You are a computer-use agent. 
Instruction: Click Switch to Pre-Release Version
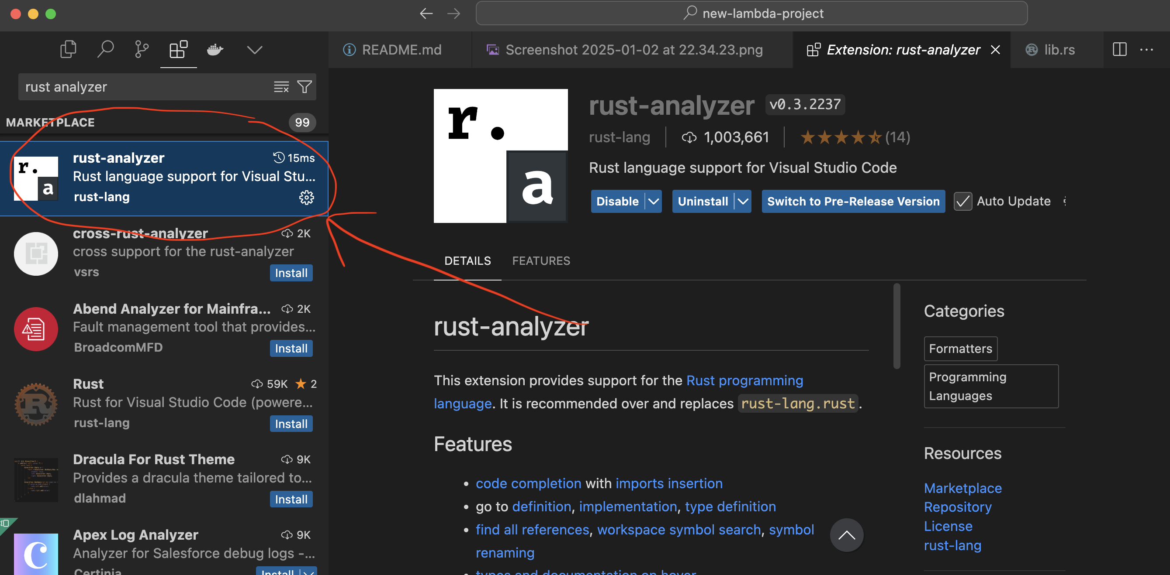(x=853, y=201)
